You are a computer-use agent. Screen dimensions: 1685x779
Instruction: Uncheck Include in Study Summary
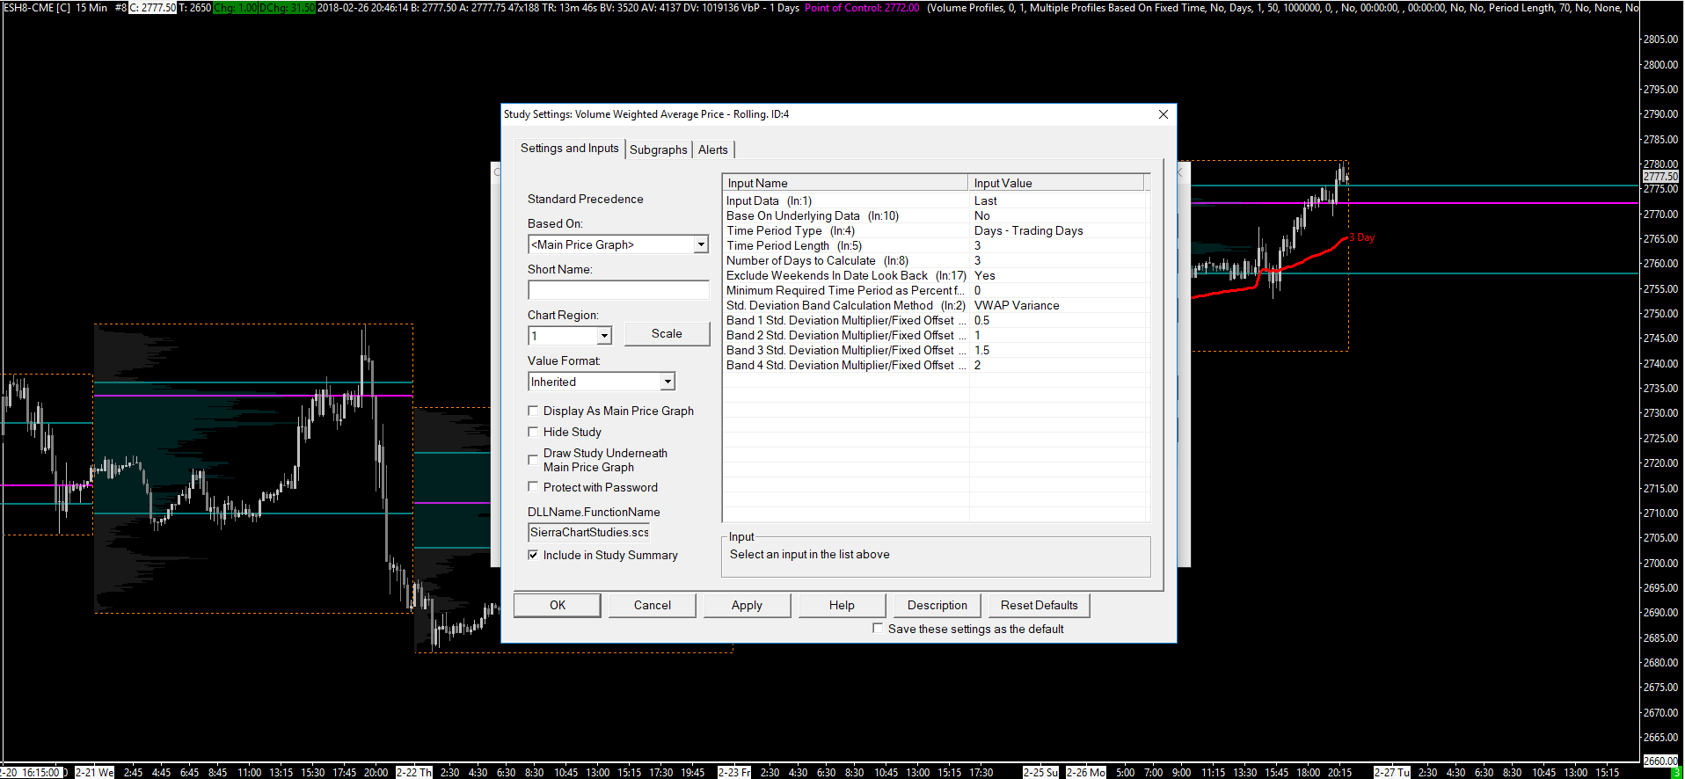(x=533, y=555)
